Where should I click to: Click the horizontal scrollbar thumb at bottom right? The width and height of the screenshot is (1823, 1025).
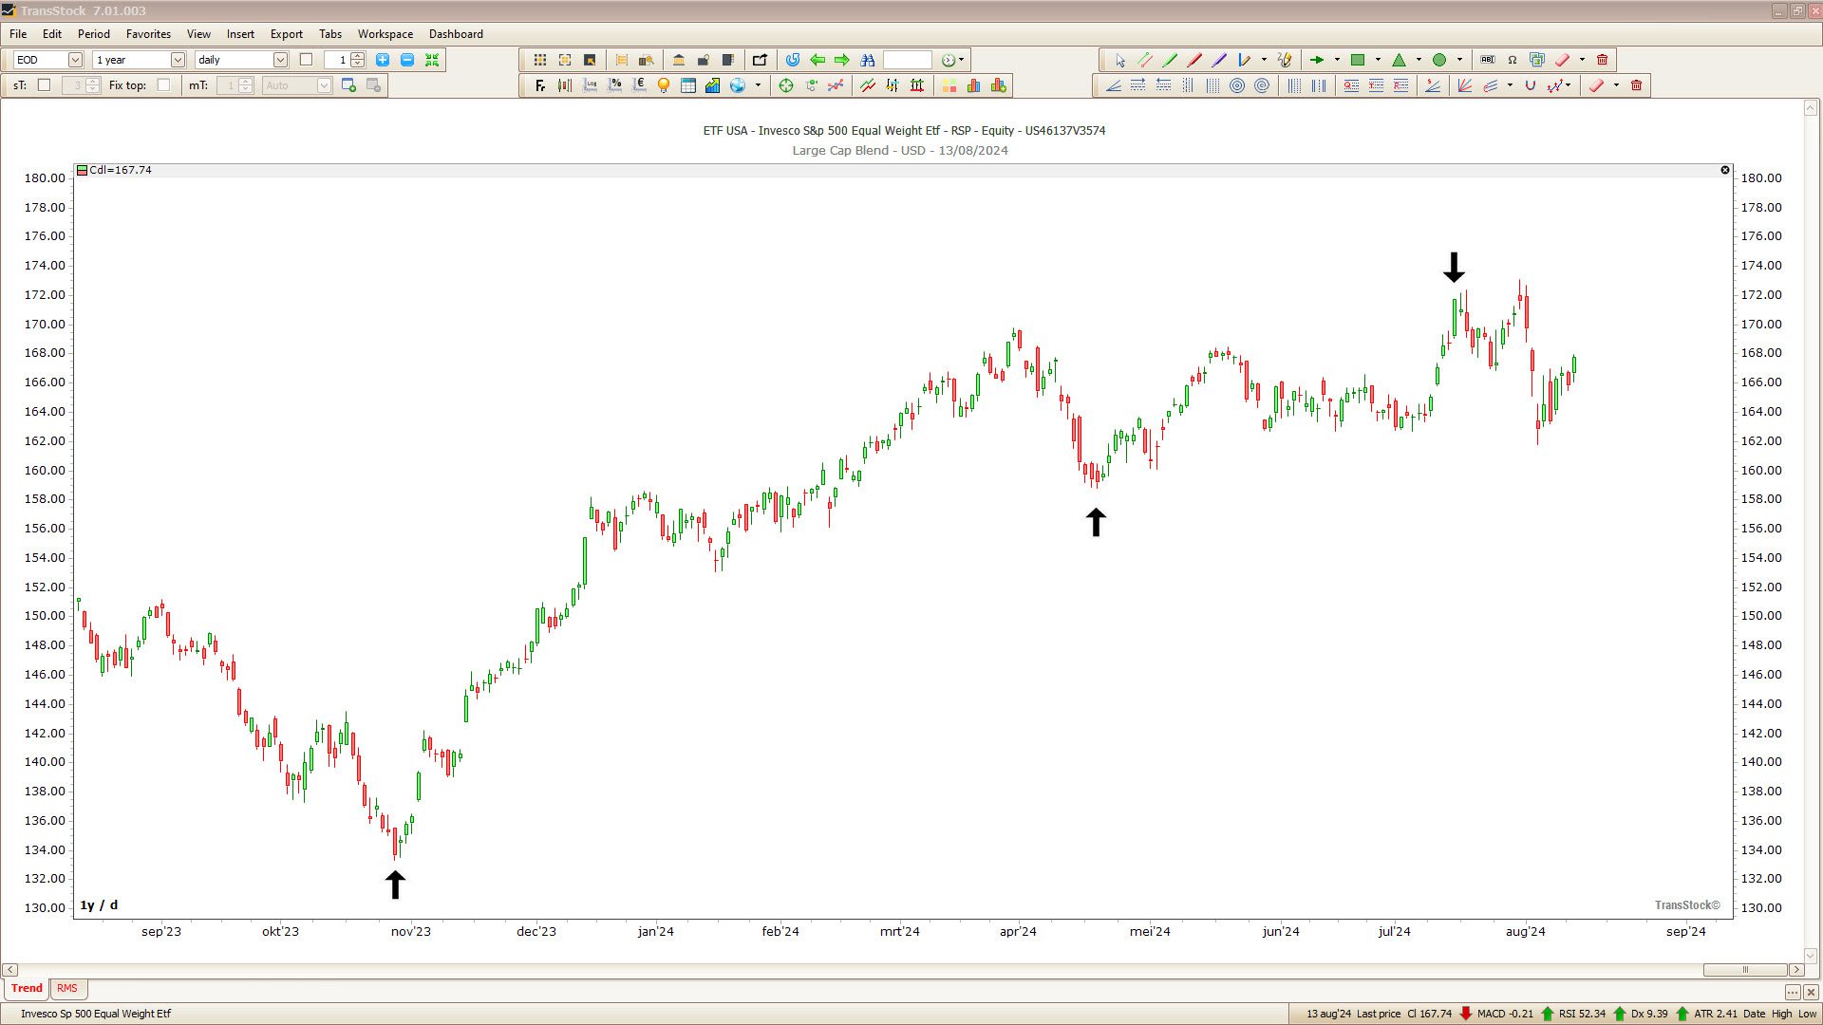[x=1745, y=970]
